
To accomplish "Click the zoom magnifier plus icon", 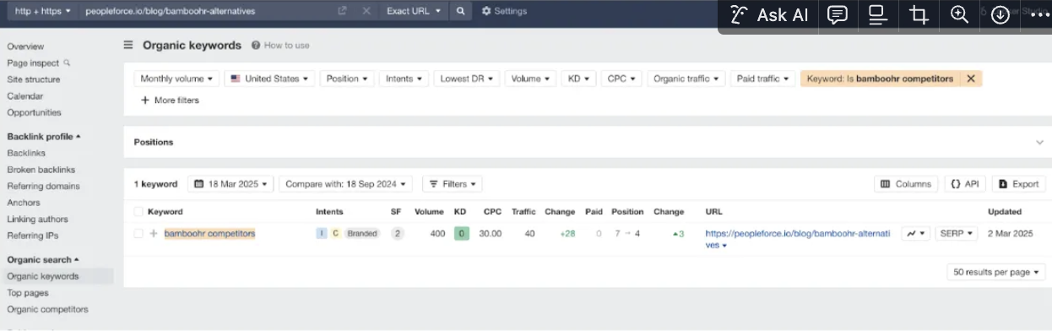I will point(959,14).
